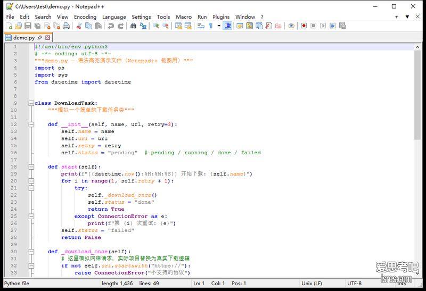This screenshot has width=426, height=291.
Task: Stop macro recording
Action: [x=313, y=26]
